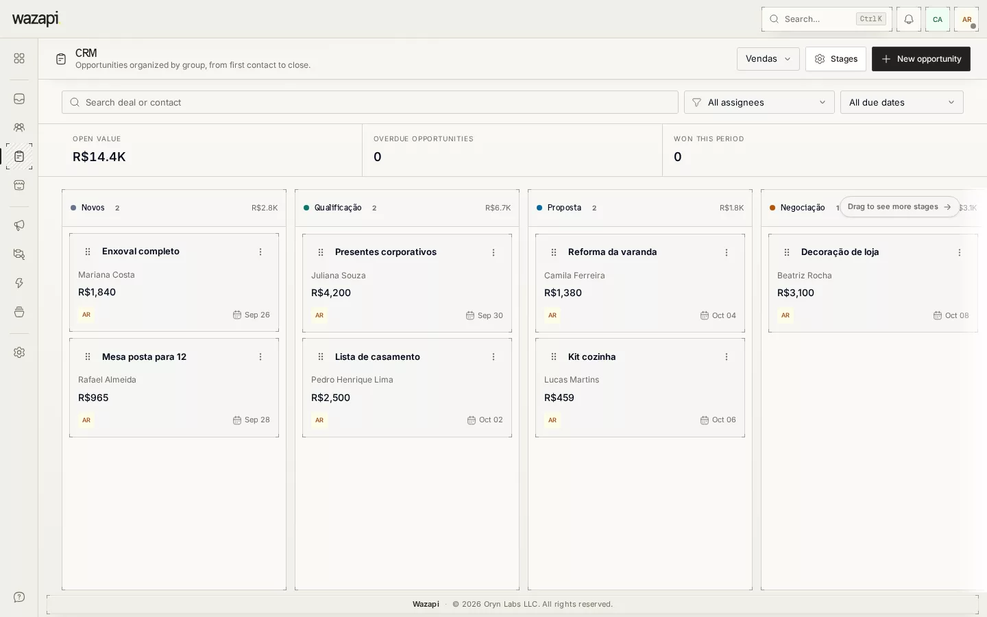Open more options on Enxoval completo card
Viewport: 987px width, 617px height.
(260, 252)
